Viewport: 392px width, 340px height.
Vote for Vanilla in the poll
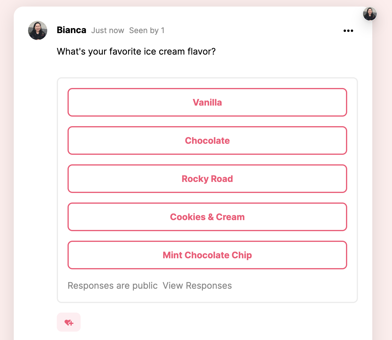tap(207, 102)
